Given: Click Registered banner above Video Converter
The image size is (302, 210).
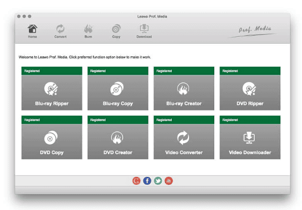Looking at the screenshot, I should (184, 120).
